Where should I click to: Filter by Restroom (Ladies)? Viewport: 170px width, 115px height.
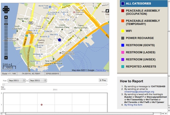point(141,52)
